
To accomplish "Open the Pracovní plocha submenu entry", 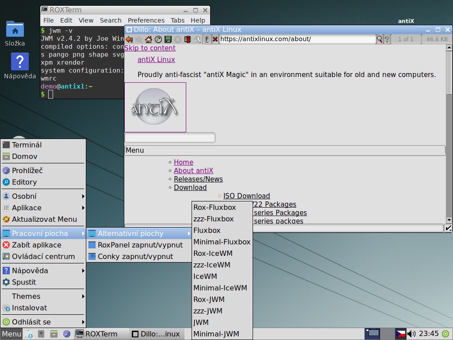I will click(x=43, y=233).
